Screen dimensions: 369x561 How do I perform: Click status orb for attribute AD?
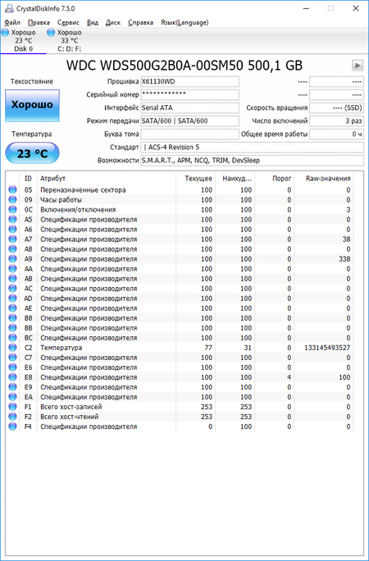[12, 299]
